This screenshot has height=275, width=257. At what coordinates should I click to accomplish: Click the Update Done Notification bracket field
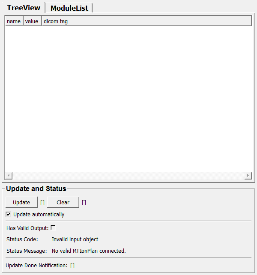pos(72,266)
